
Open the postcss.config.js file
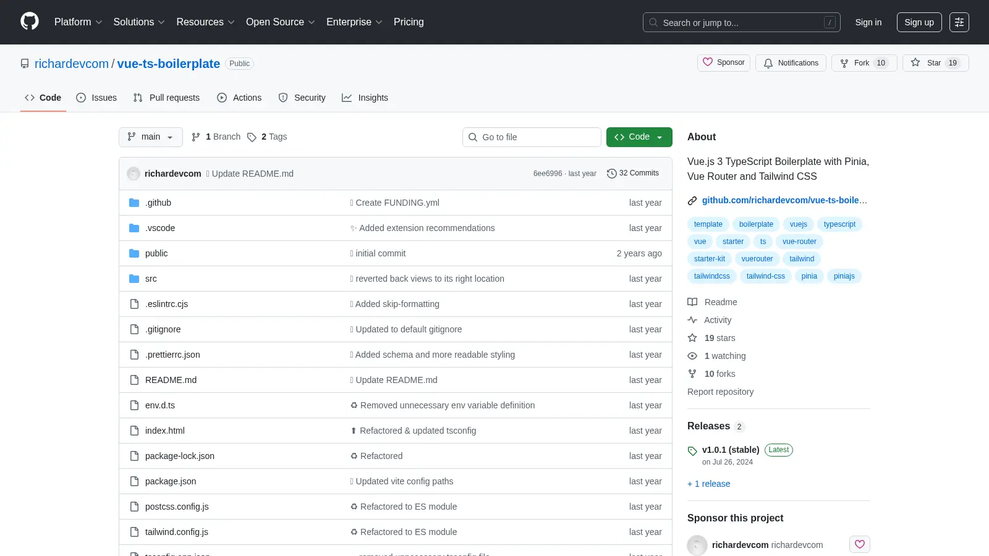click(177, 507)
